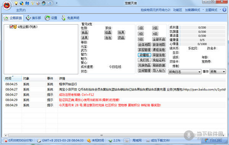
Task: Click the horizontal scrollbar thumb under the log
Action: [102, 135]
